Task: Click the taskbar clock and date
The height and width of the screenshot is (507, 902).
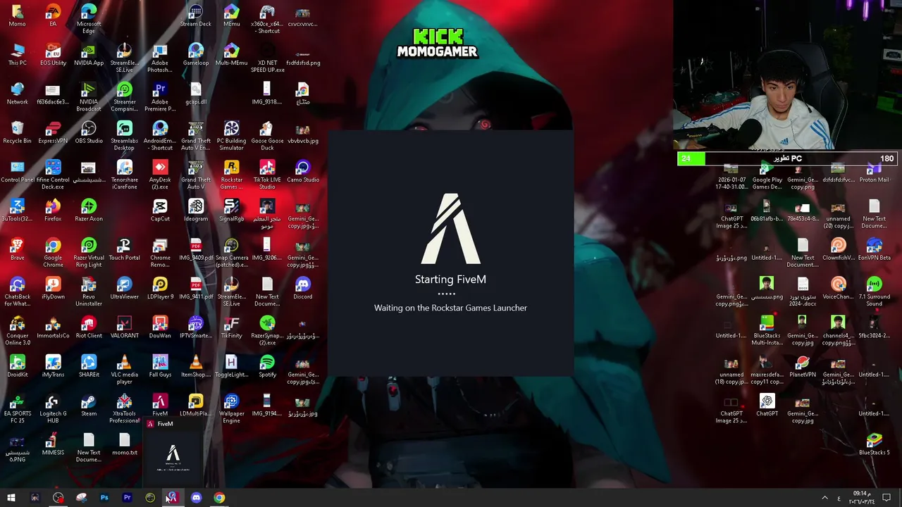Action: pos(861,498)
